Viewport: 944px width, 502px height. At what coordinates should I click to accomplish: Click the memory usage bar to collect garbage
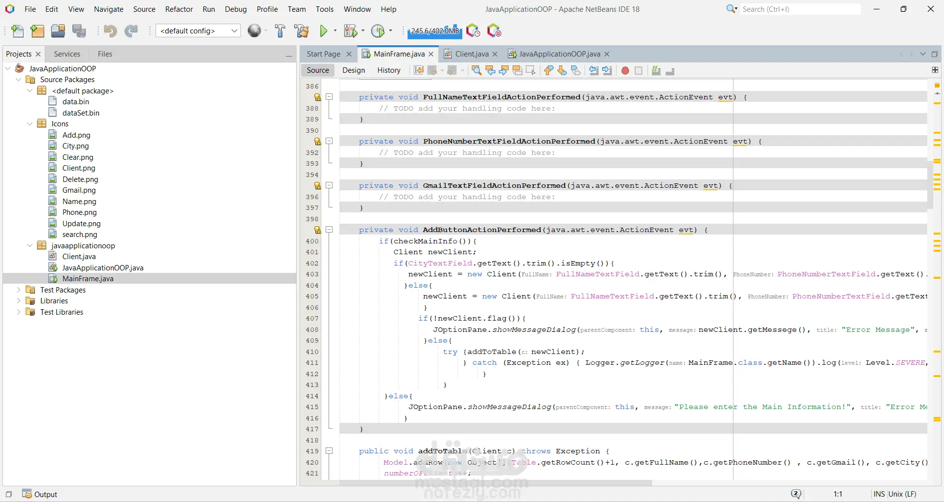pos(435,31)
